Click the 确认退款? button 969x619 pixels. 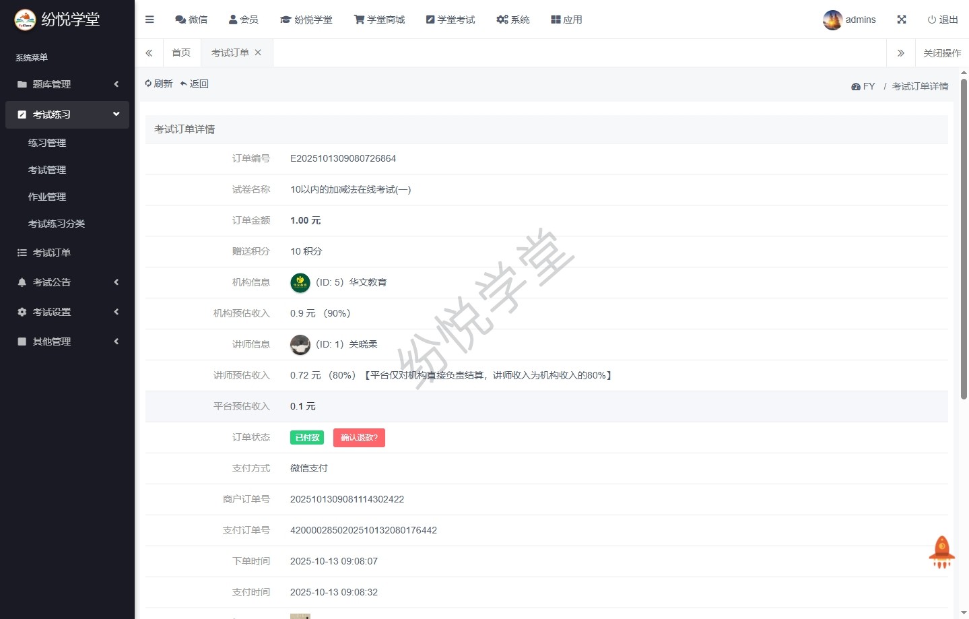click(x=359, y=438)
